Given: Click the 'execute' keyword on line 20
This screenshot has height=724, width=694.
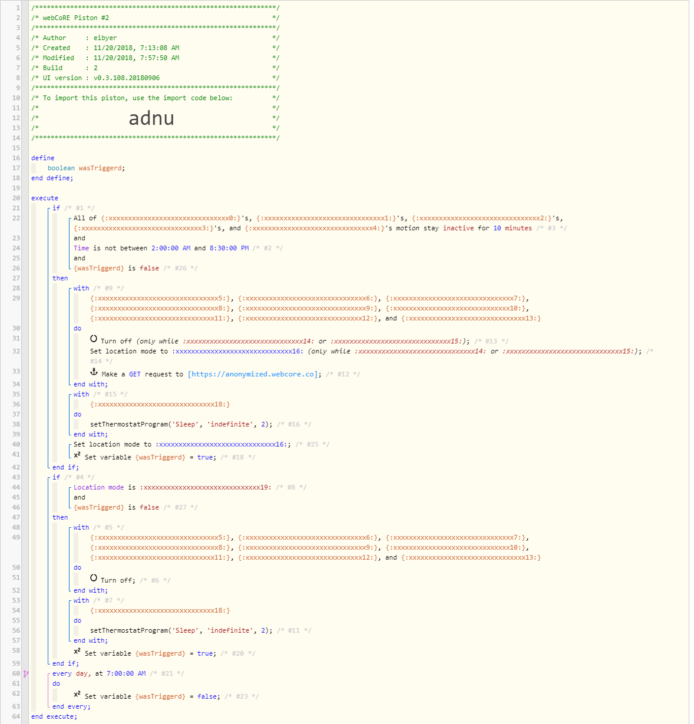Looking at the screenshot, I should pos(45,198).
